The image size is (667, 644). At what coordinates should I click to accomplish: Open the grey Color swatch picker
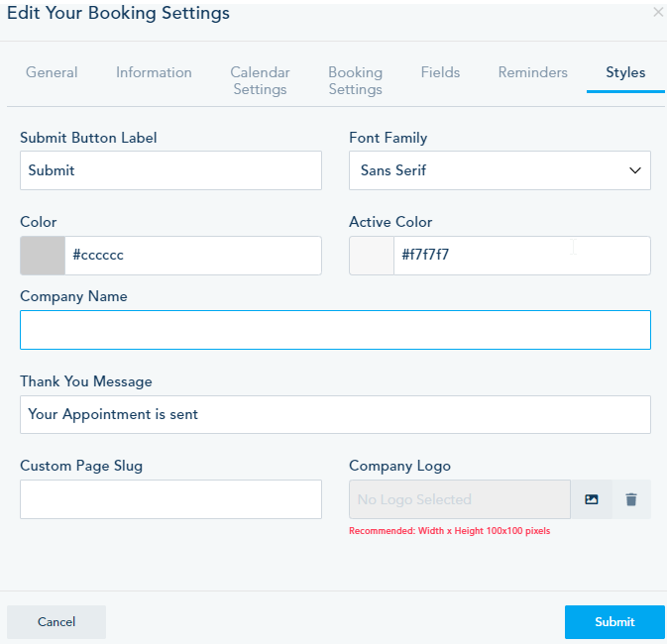coord(43,256)
